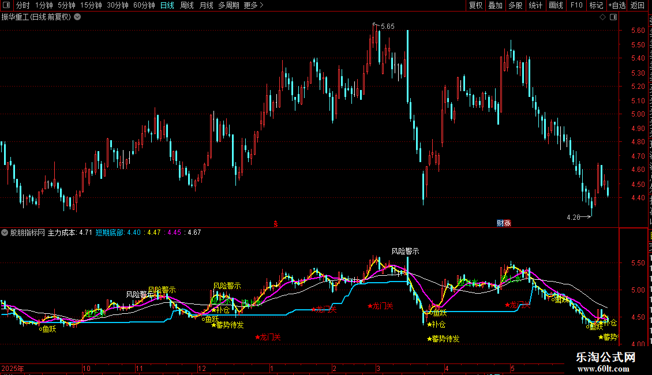
Task: Click the 标记 mark button
Action: coord(596,5)
